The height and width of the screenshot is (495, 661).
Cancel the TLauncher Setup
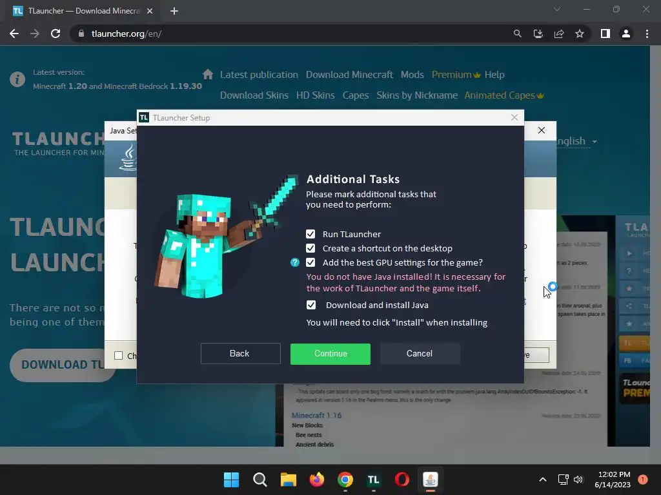420,354
